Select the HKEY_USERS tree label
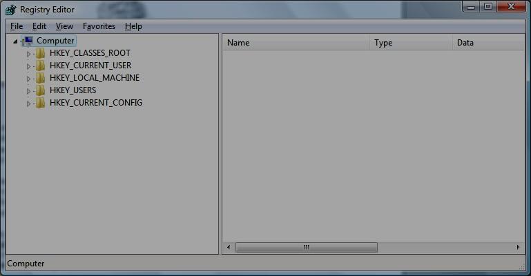Screen dimensions: 531x276 tap(73, 90)
